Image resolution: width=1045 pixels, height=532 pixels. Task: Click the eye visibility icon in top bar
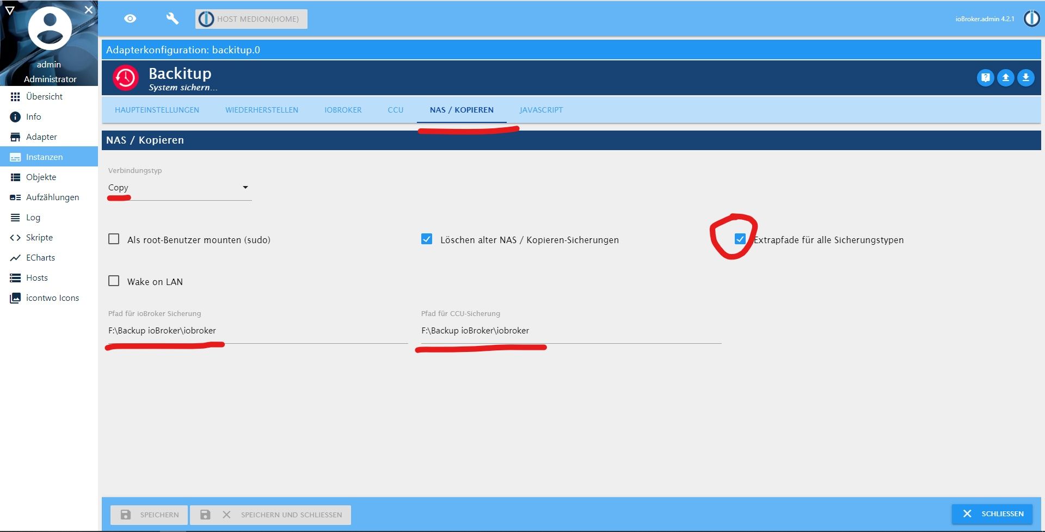(130, 18)
